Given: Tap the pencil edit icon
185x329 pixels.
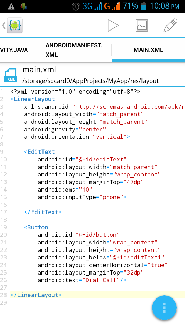Looking at the screenshot, I should pyautogui.click(x=171, y=25).
